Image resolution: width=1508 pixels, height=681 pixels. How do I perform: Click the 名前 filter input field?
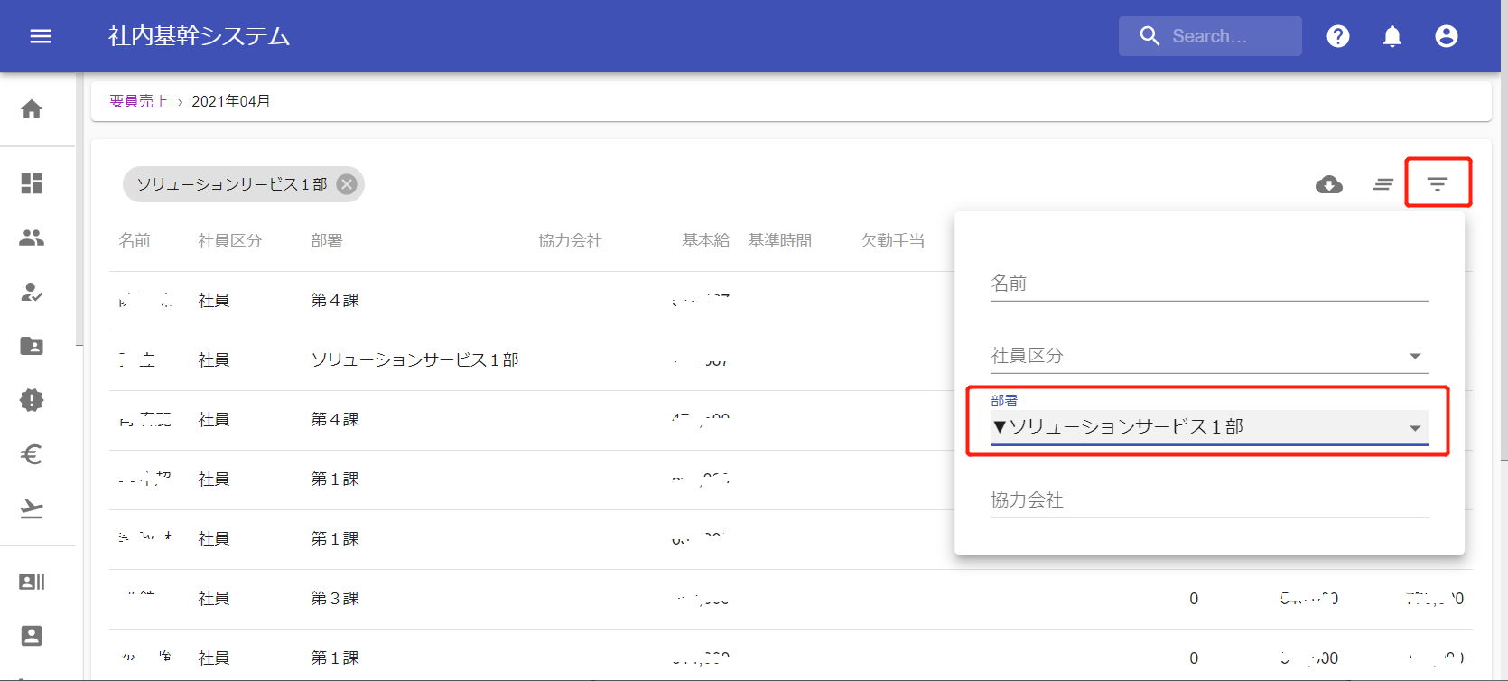point(1208,284)
